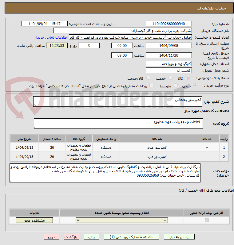Select the جزیی purchase type radio
234x245 pixels.
pyautogui.click(x=195, y=86)
